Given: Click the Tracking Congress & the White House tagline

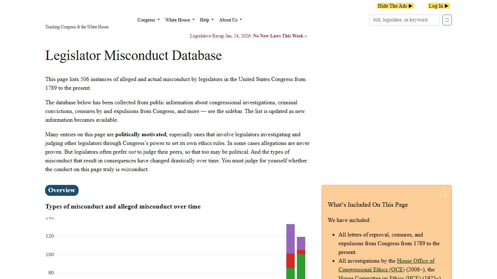Looking at the screenshot, I should pyautogui.click(x=76, y=27).
